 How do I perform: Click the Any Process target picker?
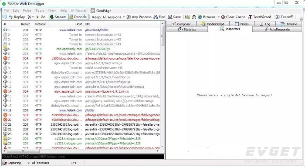coord(139,17)
